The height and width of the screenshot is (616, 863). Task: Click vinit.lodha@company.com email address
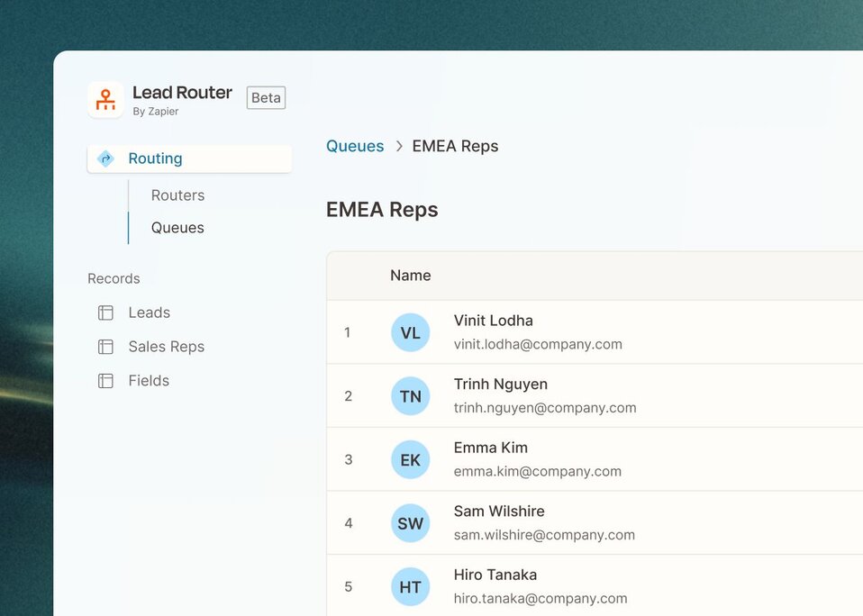(537, 344)
